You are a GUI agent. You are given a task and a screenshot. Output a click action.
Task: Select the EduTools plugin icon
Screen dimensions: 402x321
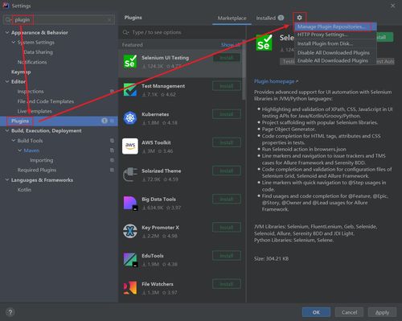[130, 259]
